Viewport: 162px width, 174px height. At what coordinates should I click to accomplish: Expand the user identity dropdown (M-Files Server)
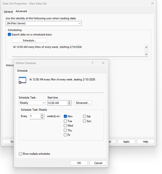[44, 23]
